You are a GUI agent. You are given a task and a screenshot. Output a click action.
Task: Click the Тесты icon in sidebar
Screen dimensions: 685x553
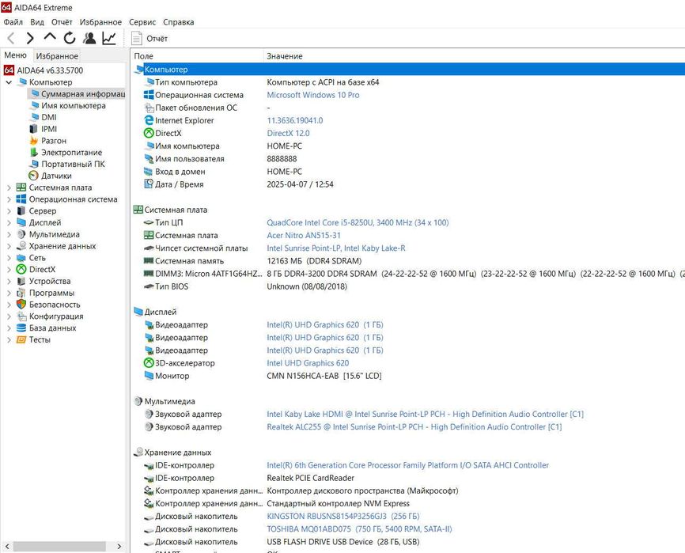[21, 340]
